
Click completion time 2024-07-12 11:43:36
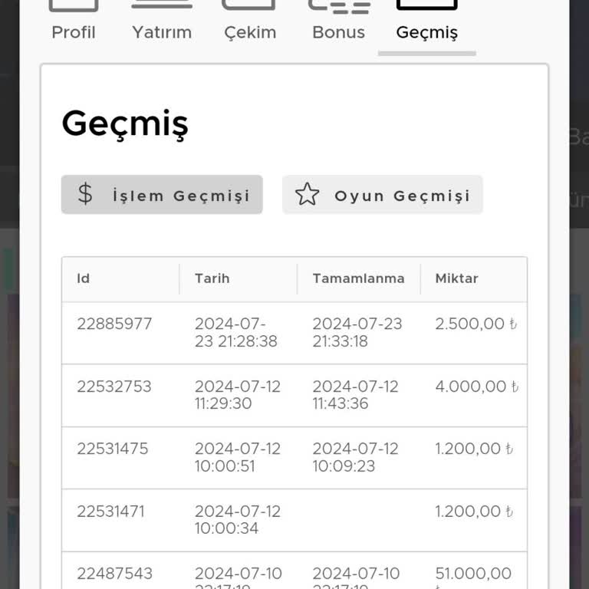[355, 395]
